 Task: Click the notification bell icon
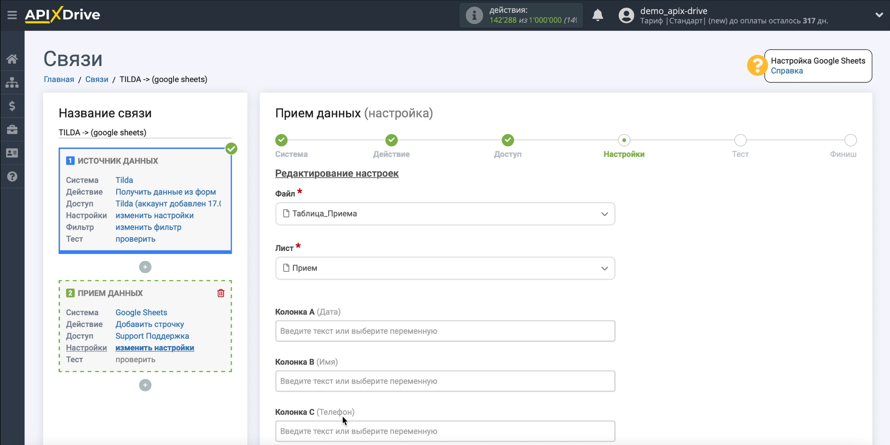tap(597, 15)
